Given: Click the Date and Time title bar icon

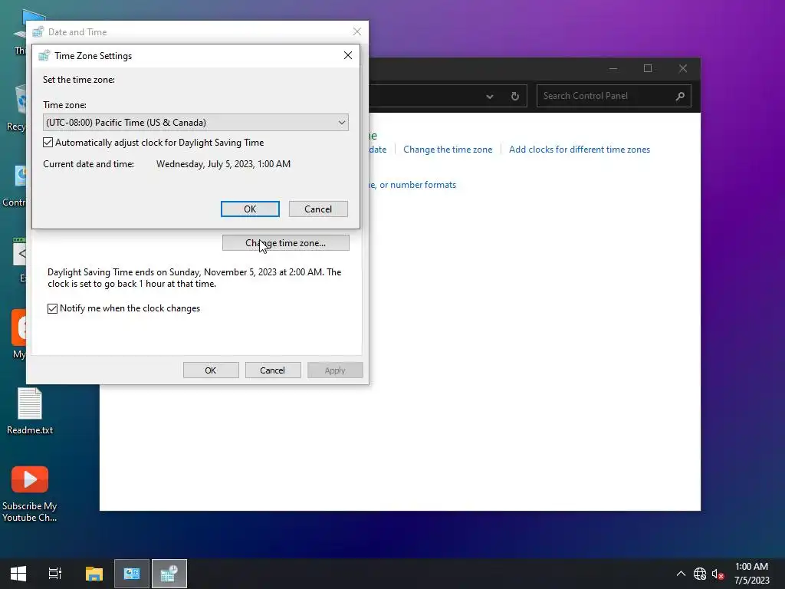Looking at the screenshot, I should (38, 32).
